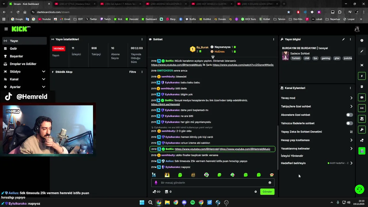Click the gaming tag in stream info
The width and height of the screenshot is (368, 207).
coord(326,58)
